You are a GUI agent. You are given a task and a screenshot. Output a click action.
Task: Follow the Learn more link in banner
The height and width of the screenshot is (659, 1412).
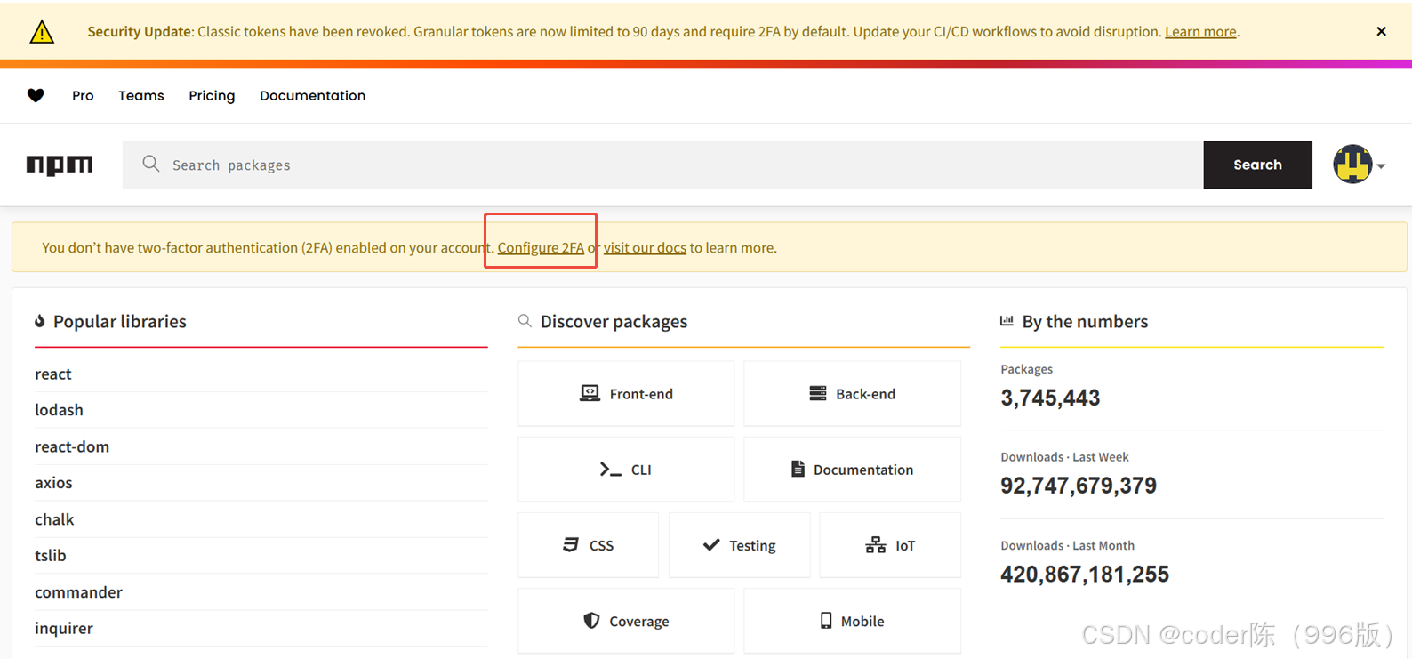coord(1200,32)
